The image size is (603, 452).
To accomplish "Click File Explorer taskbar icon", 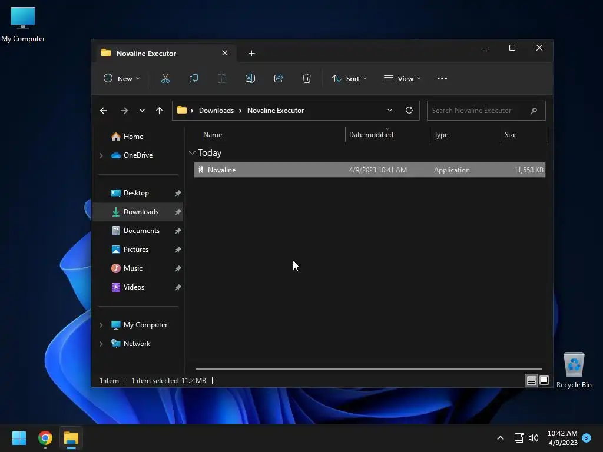I will tap(71, 438).
